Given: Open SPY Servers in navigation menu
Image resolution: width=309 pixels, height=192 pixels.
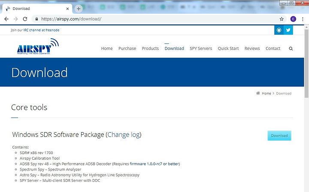Looking at the screenshot, I should click(201, 49).
